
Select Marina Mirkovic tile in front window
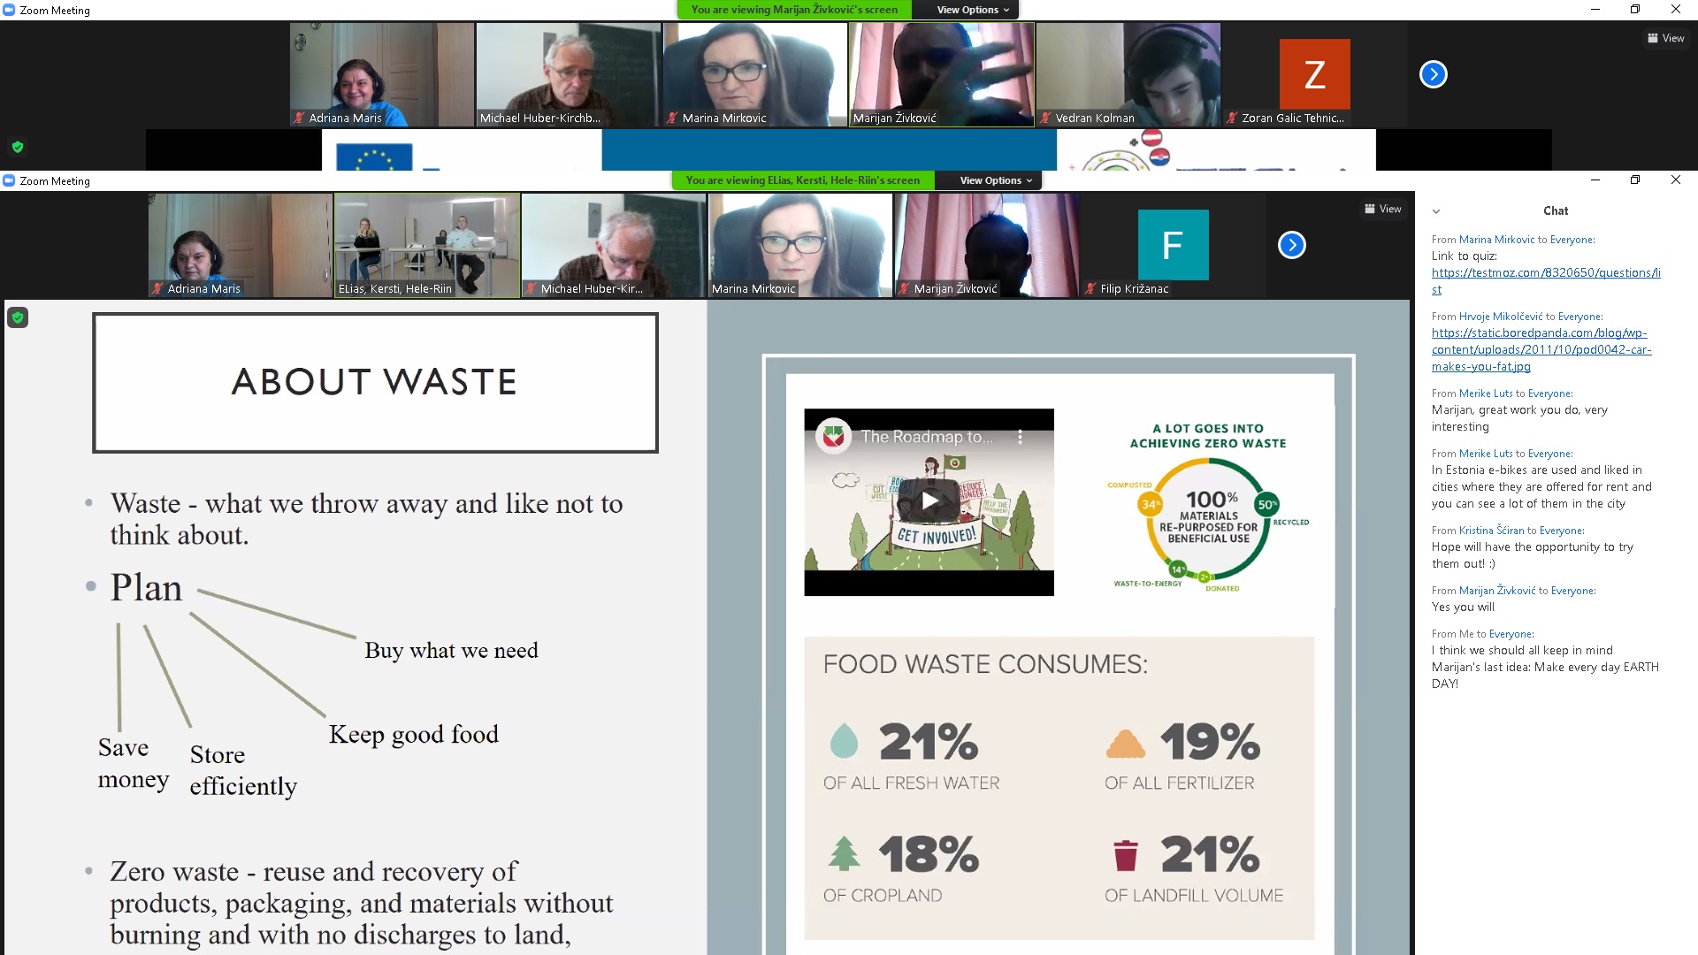800,245
